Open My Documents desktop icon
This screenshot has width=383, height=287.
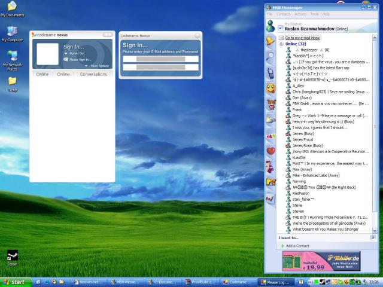click(12, 8)
